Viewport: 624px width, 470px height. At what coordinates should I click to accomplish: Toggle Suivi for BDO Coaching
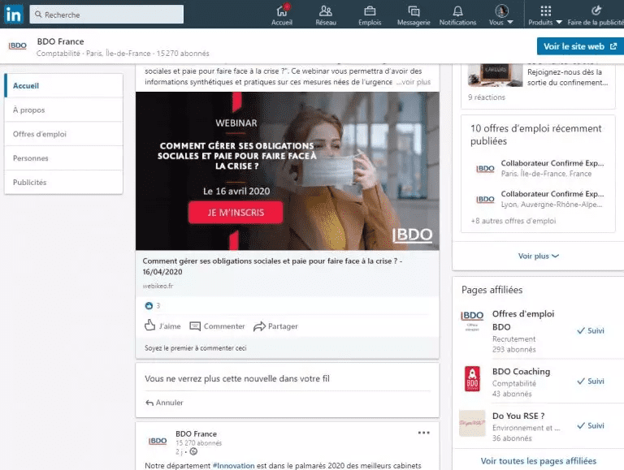(591, 381)
